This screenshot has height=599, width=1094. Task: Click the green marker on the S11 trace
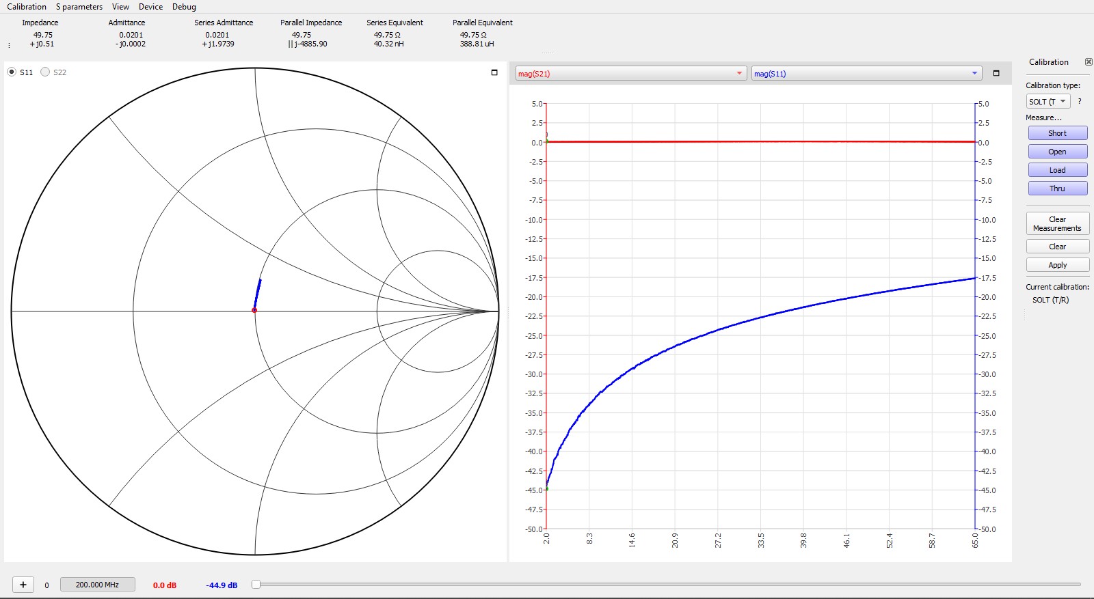tap(546, 488)
